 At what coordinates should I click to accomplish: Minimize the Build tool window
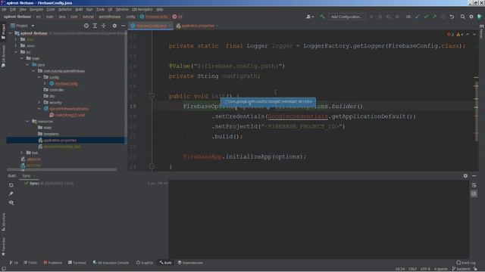[x=474, y=176]
